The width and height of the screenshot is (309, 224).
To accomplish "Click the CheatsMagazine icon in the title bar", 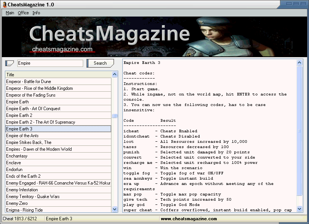I will pos(5,5).
